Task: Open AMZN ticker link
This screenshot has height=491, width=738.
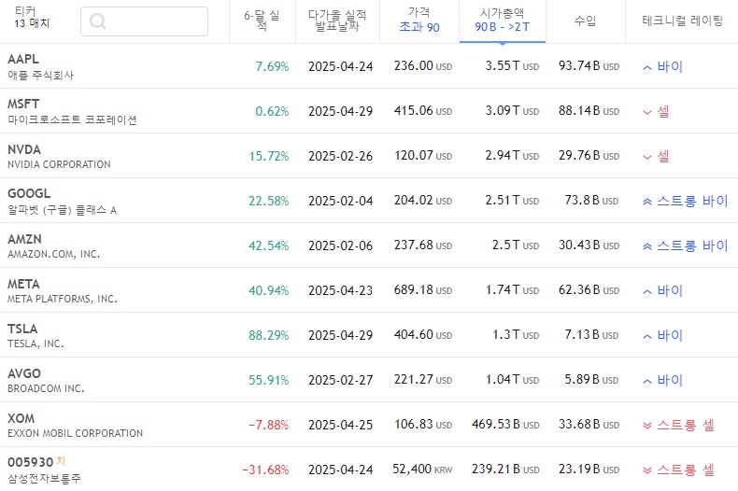Action: click(24, 239)
